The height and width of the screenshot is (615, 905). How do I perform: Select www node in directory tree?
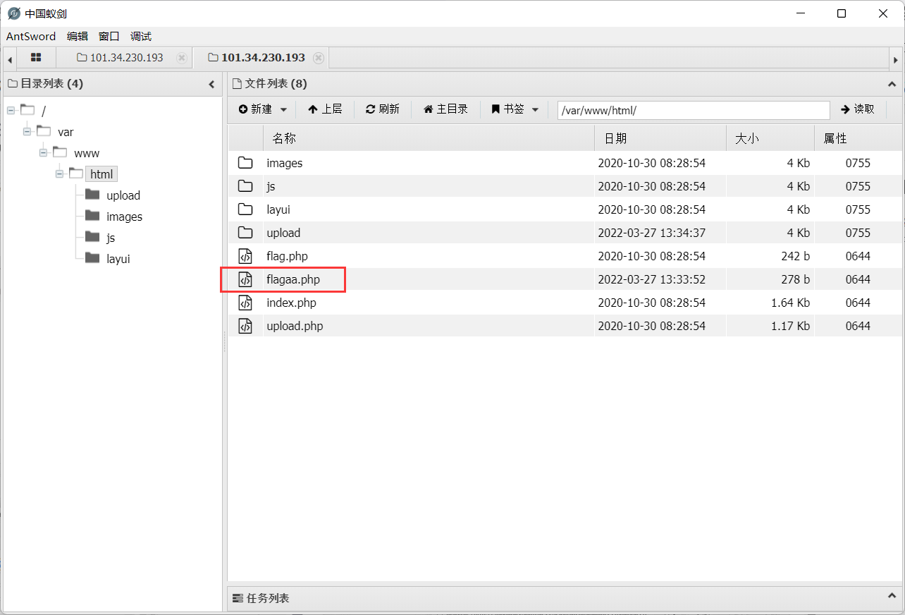[x=87, y=153]
